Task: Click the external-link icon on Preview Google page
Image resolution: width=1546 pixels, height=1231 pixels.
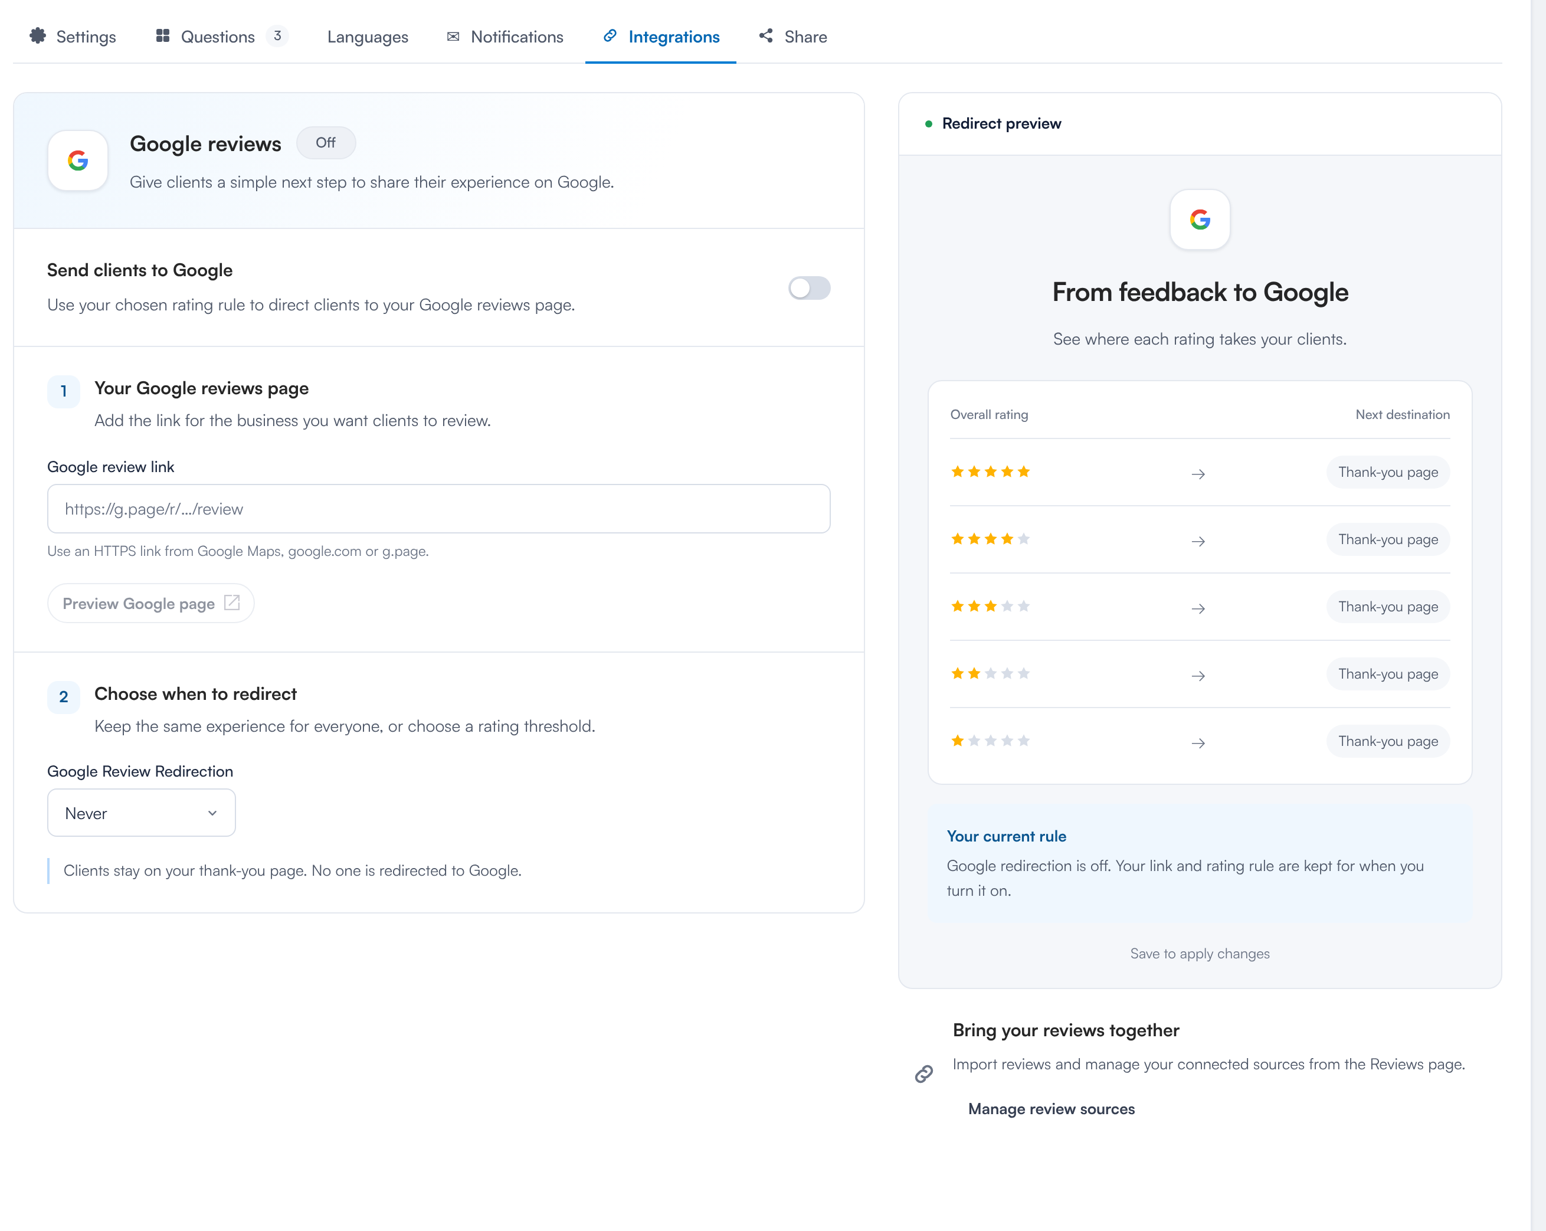Action: [x=232, y=603]
